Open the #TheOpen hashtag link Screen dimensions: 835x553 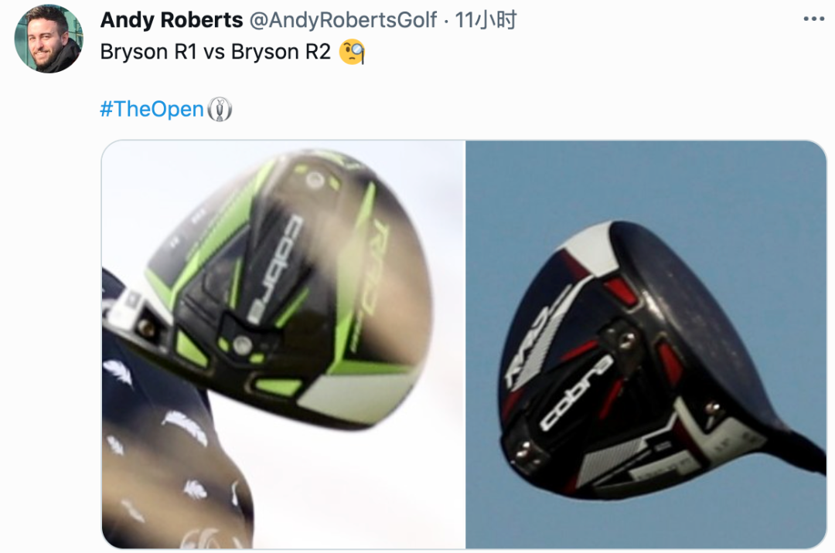tap(152, 109)
